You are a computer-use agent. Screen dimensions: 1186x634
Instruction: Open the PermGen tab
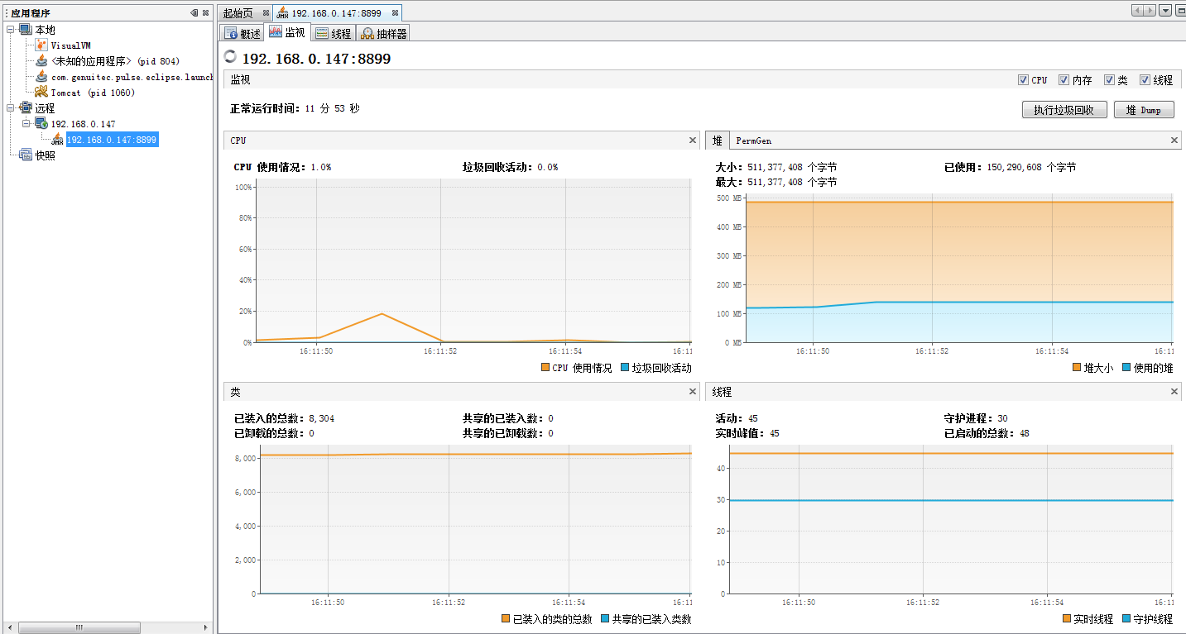coord(754,141)
